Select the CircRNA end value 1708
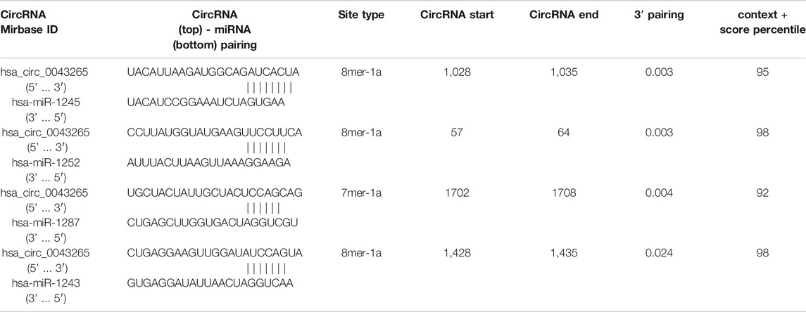Viewport: 806px width, 312px height. click(564, 193)
